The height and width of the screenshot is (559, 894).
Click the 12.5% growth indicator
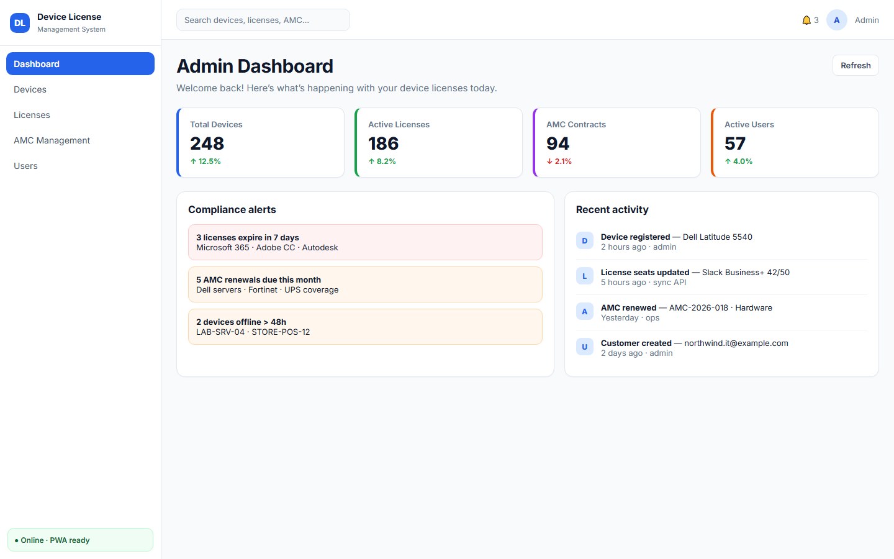point(205,161)
